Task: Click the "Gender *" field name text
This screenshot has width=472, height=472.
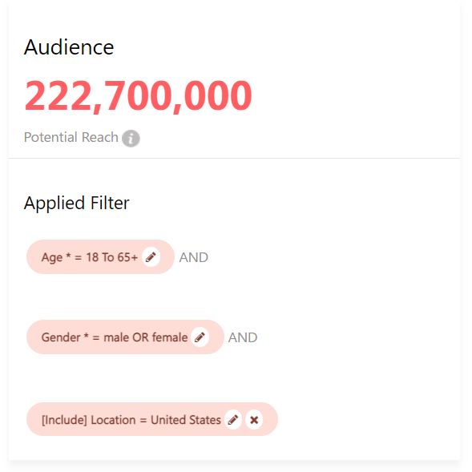Action: [x=65, y=337]
